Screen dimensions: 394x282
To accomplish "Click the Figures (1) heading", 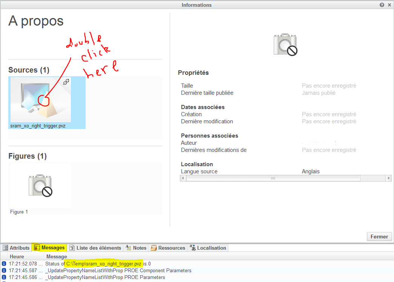I will pos(28,156).
